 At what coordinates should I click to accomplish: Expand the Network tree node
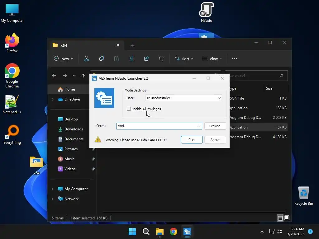point(52,199)
